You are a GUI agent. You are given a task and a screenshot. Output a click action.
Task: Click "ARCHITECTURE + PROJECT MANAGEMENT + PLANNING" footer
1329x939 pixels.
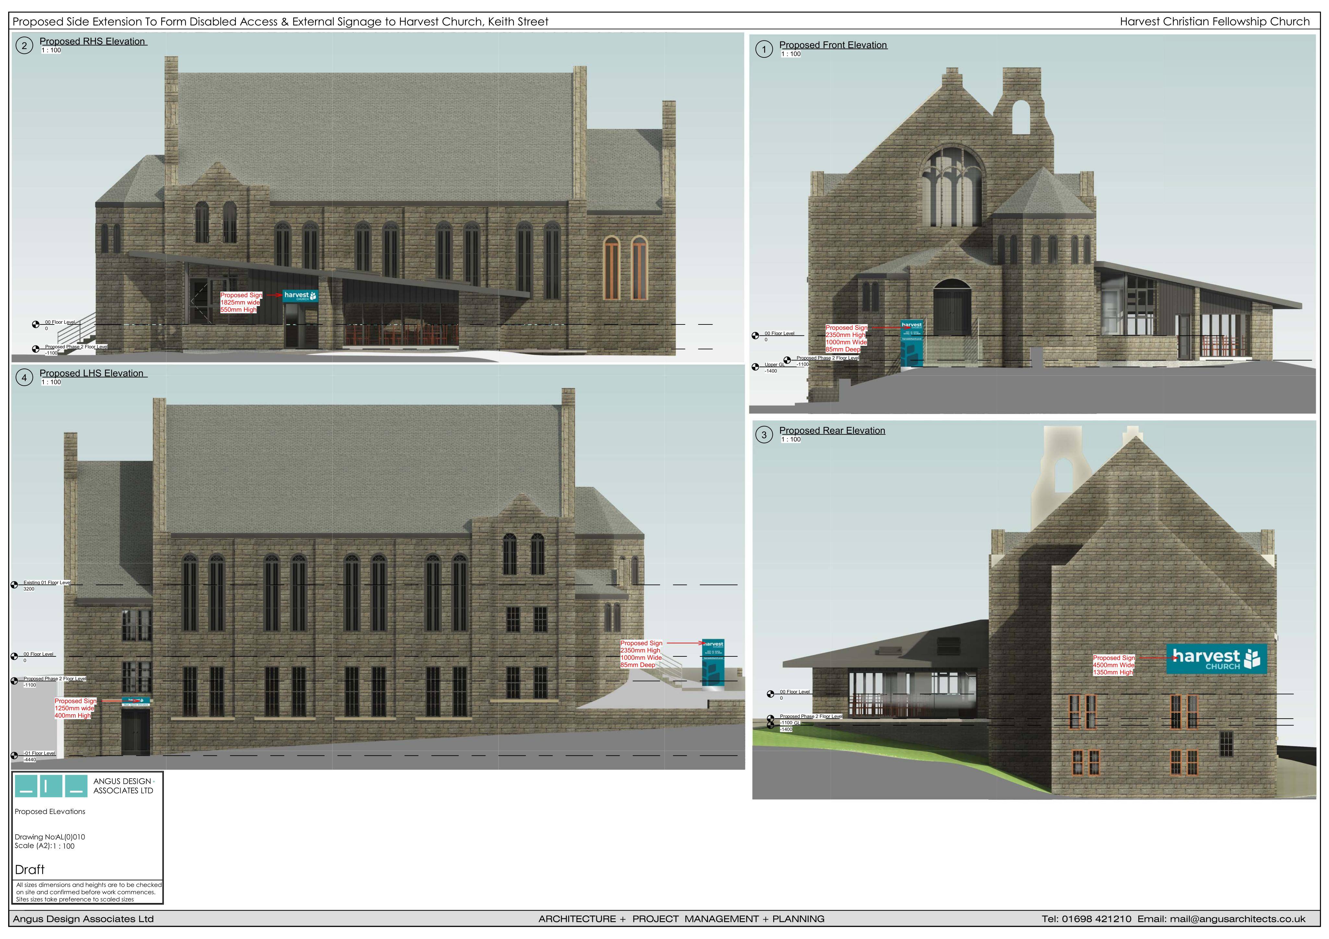pyautogui.click(x=681, y=919)
